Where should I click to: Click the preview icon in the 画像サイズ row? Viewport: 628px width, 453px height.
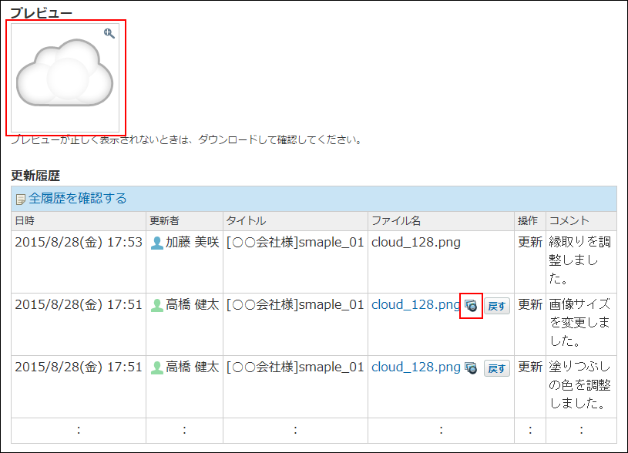point(471,306)
